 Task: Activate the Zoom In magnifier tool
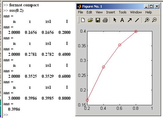tap(147, 20)
